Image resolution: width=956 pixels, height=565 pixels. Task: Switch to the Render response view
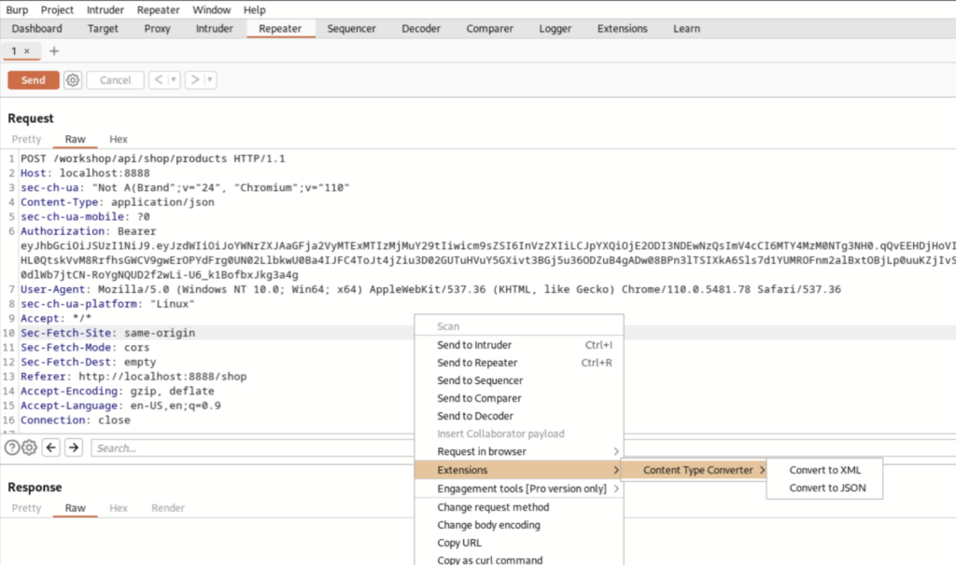(168, 508)
